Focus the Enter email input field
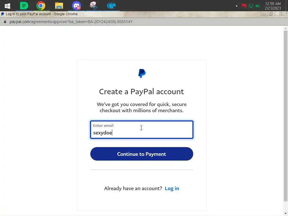Image resolution: width=288 pixels, height=216 pixels. click(x=142, y=130)
